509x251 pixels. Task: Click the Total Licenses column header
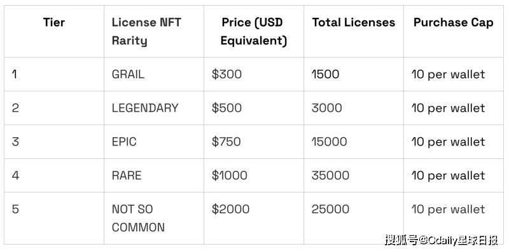pyautogui.click(x=354, y=22)
